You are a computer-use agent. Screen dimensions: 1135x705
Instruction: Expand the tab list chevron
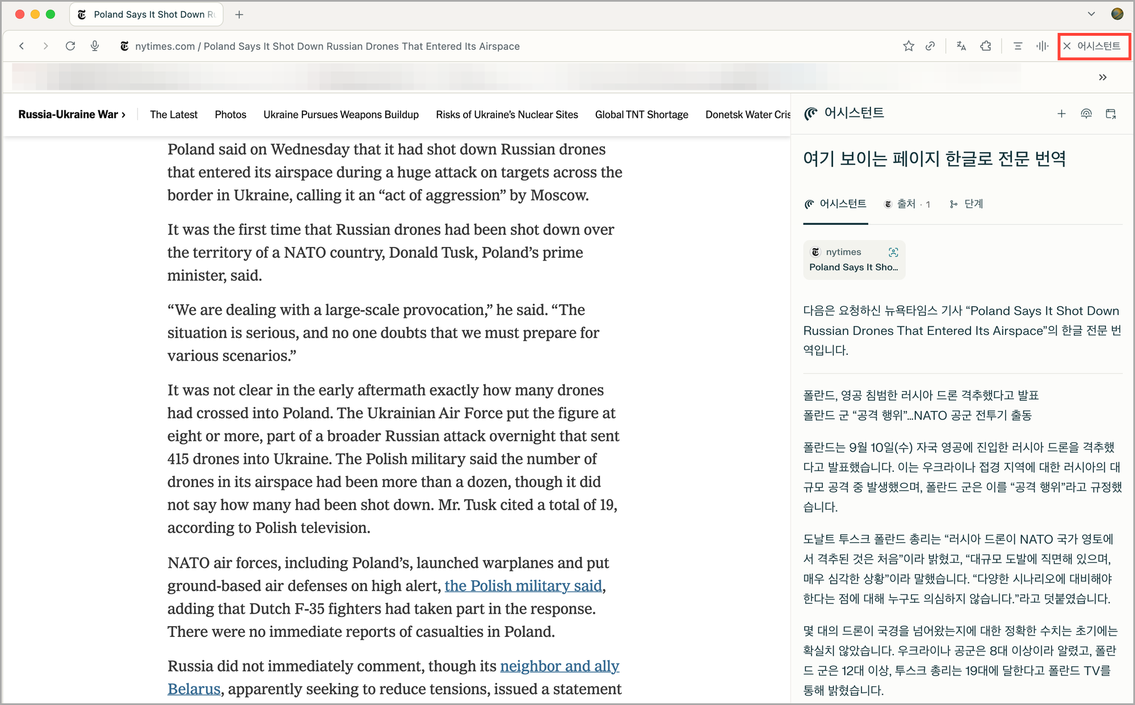click(x=1091, y=14)
